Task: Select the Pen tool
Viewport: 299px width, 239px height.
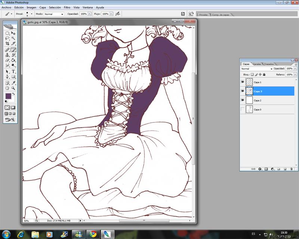Action: coord(7,77)
